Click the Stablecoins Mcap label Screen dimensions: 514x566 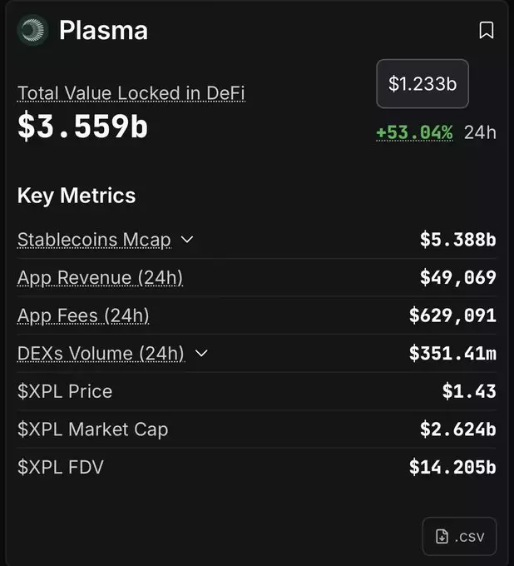[x=94, y=240]
